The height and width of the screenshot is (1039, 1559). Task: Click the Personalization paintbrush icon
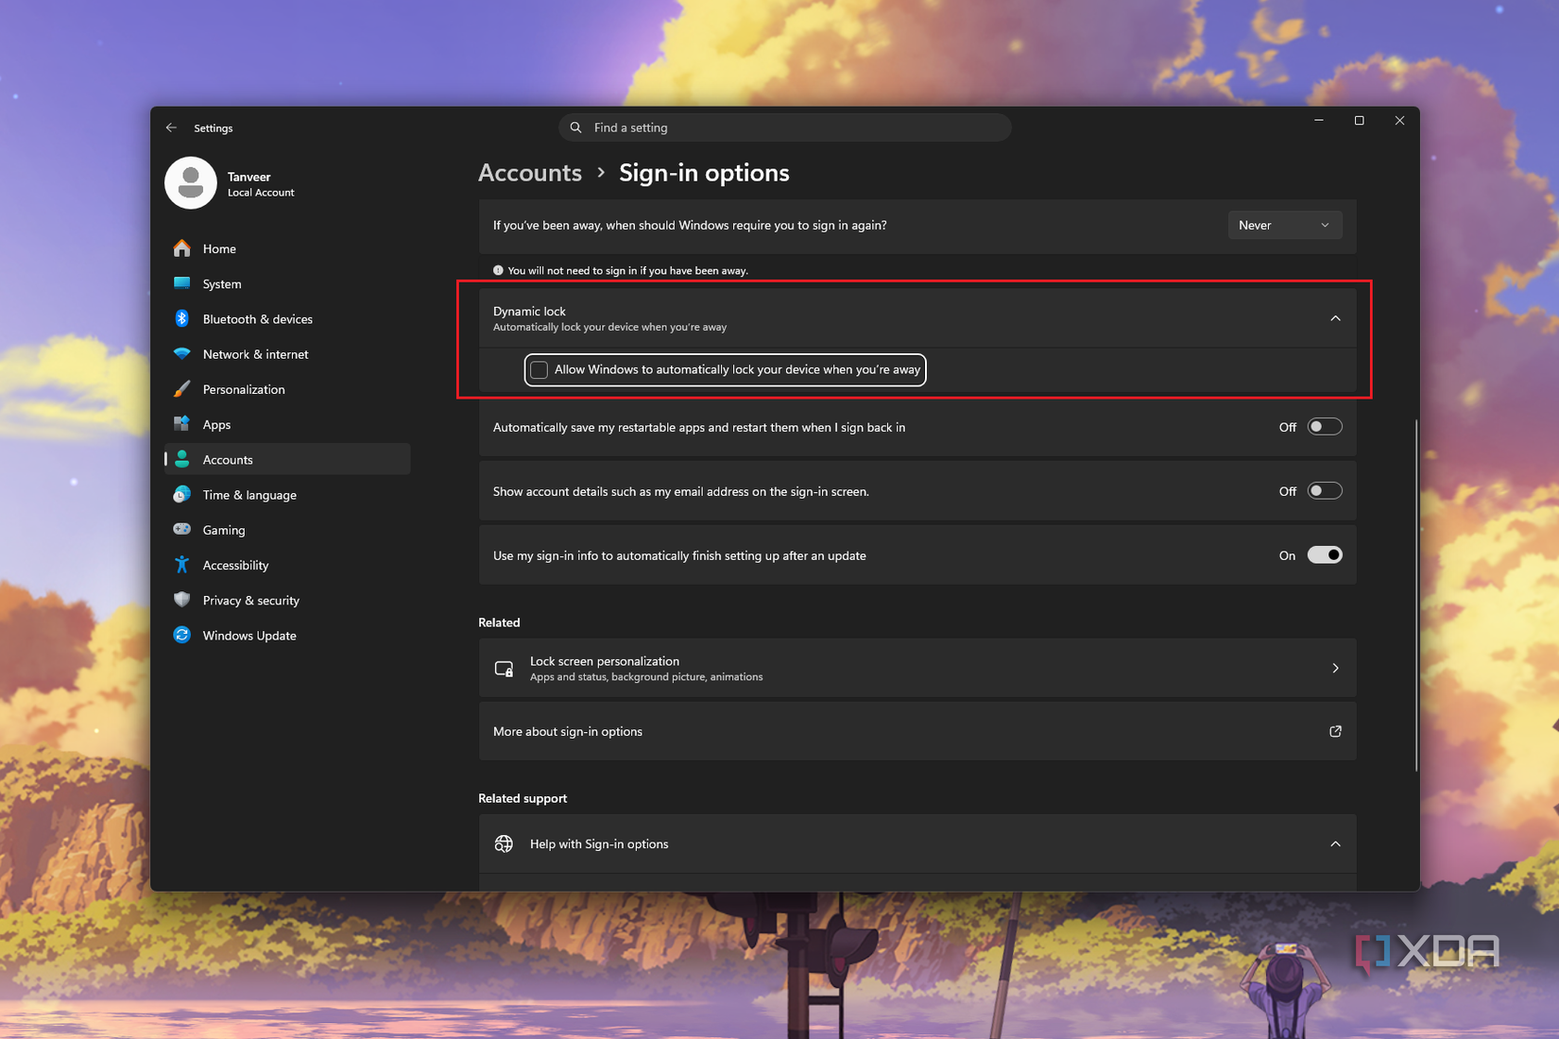point(182,389)
